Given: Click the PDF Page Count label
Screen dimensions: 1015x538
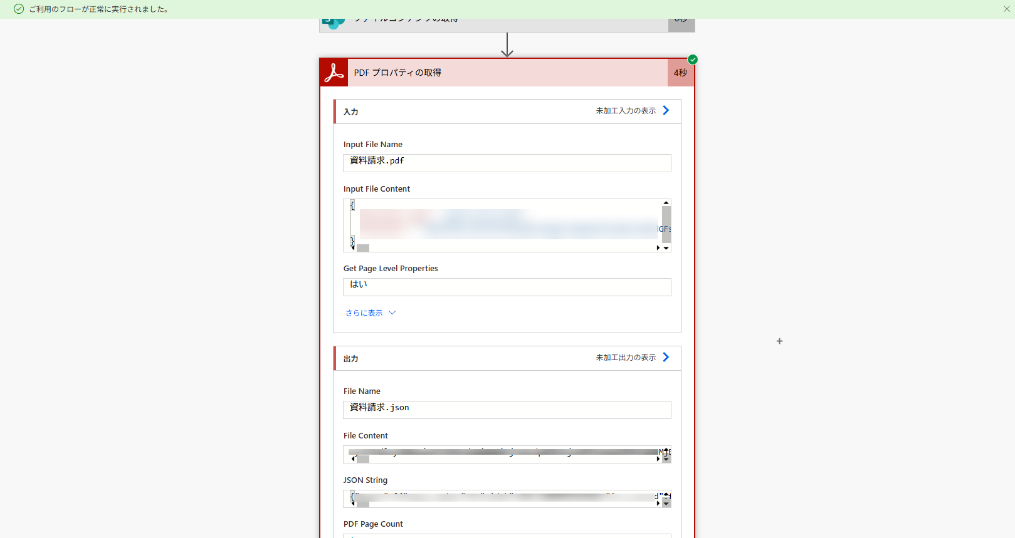Looking at the screenshot, I should (x=373, y=524).
